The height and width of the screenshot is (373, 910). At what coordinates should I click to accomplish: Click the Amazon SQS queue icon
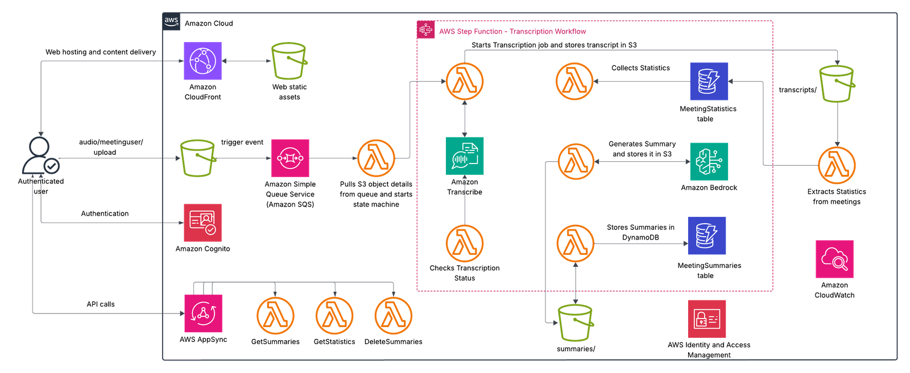(290, 158)
